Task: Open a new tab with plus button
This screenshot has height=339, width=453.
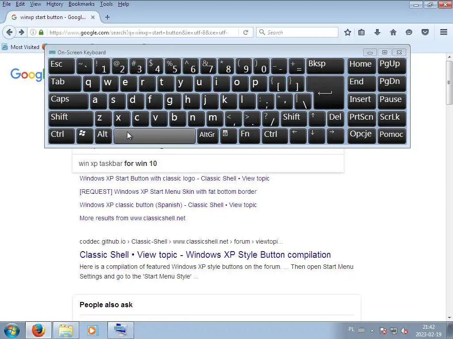Action: click(107, 17)
